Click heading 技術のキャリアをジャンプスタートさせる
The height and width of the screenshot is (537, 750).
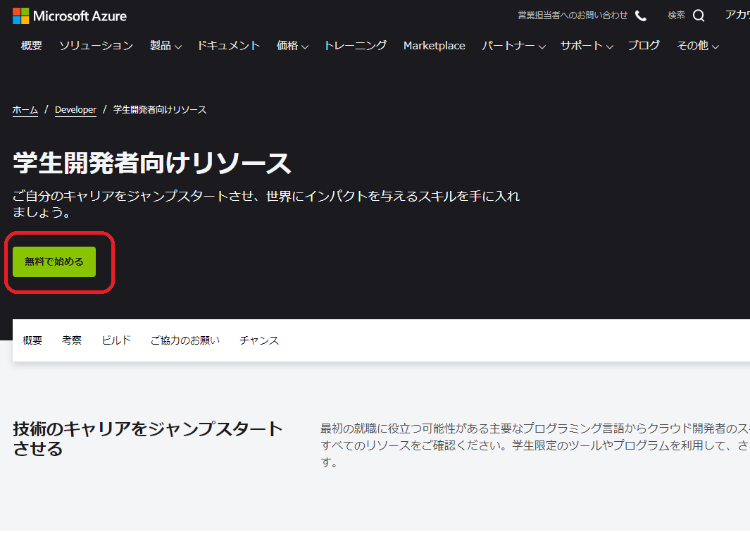(x=148, y=438)
